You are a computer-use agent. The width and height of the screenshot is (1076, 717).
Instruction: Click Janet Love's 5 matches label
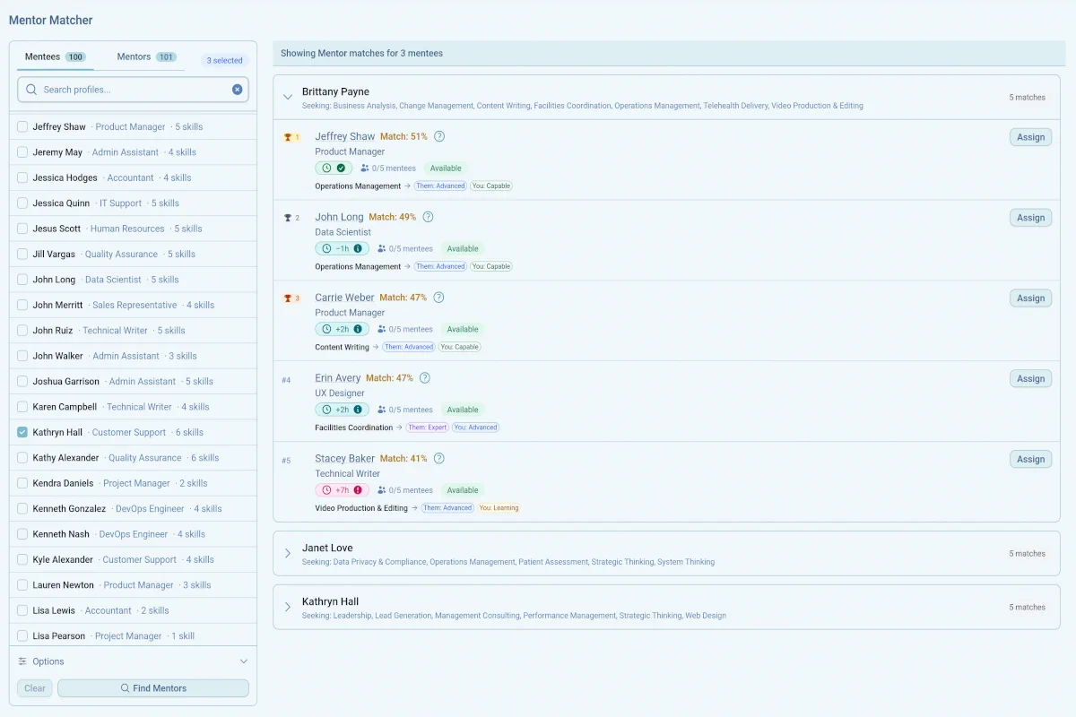(x=1027, y=554)
